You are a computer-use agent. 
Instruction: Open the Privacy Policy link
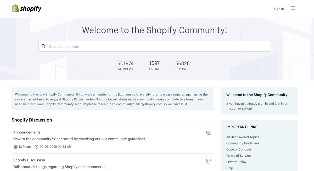coord(236,162)
